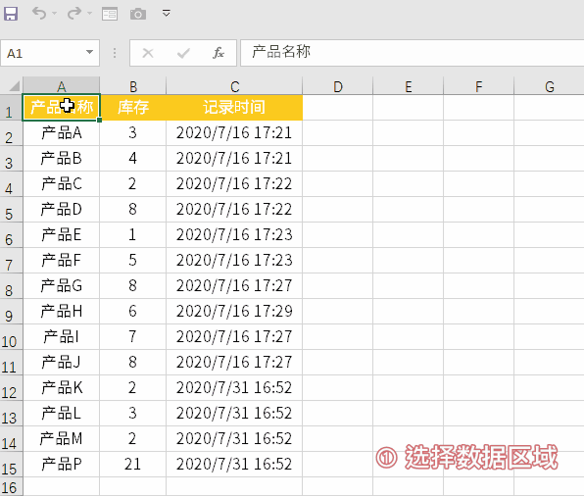Open Customize Quick Access Toolbar dropdown
The height and width of the screenshot is (496, 584).
(x=167, y=14)
